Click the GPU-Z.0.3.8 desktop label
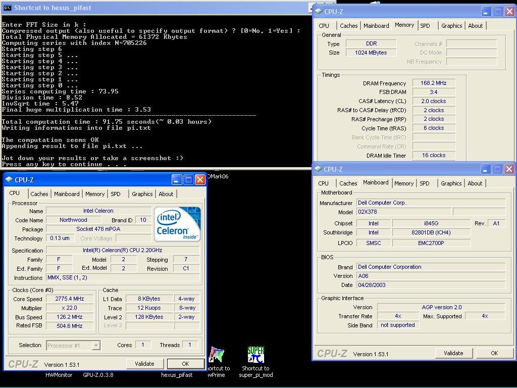The image size is (517, 388). (98, 375)
